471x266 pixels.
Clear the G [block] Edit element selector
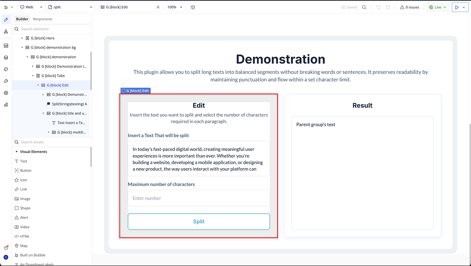click(x=158, y=7)
